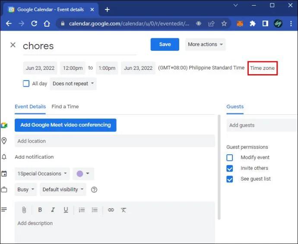Insert a bulleted list in description
This screenshot has width=298, height=244.
[95, 210]
